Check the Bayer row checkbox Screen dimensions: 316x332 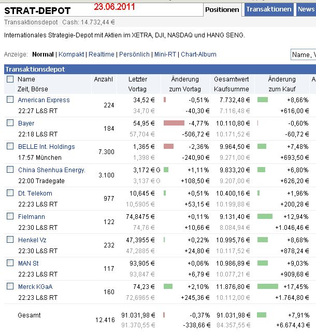[x=10, y=122]
